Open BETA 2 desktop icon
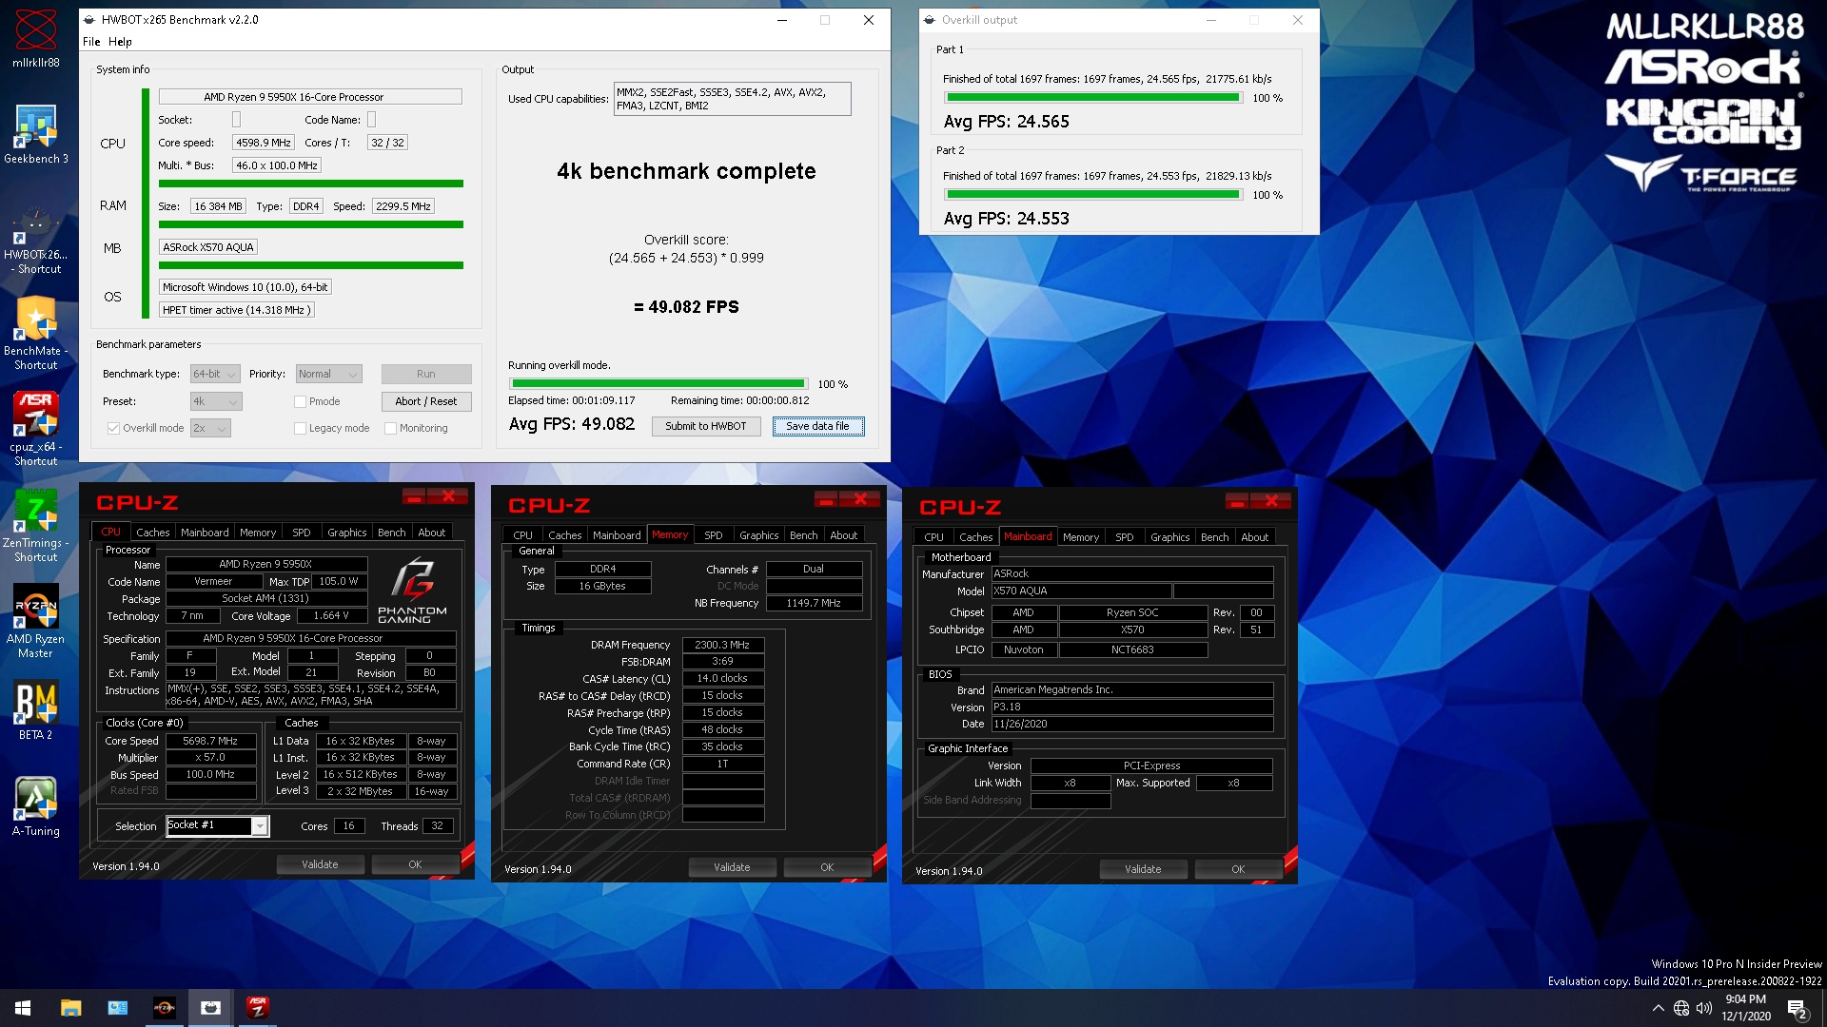The width and height of the screenshot is (1827, 1027). pos(35,710)
